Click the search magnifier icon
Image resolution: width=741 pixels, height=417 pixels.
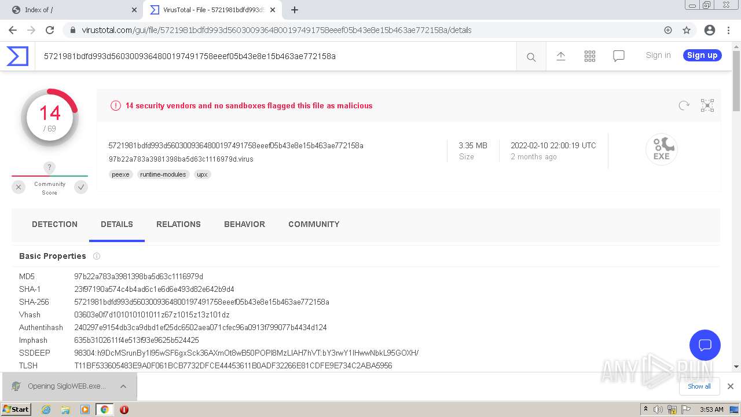coord(531,57)
